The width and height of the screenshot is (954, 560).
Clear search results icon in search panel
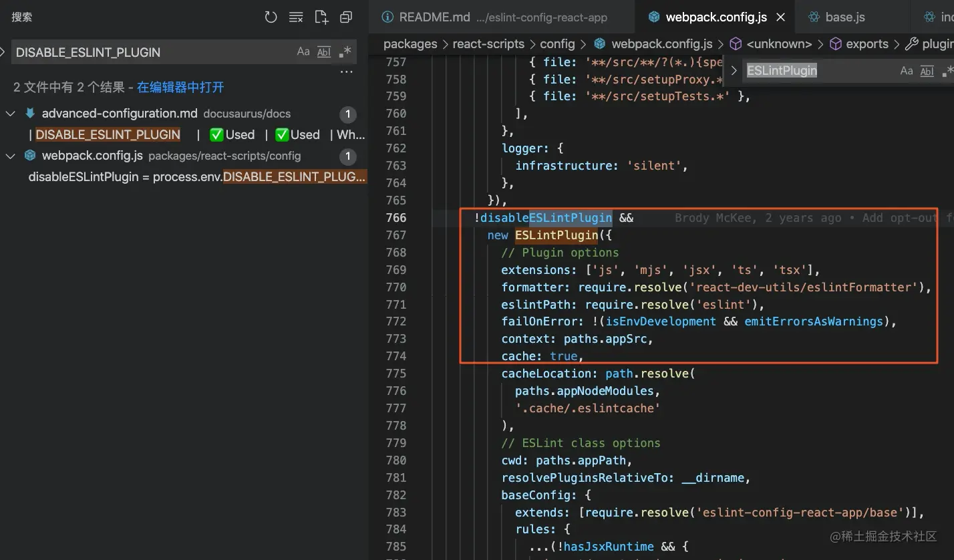tap(296, 17)
